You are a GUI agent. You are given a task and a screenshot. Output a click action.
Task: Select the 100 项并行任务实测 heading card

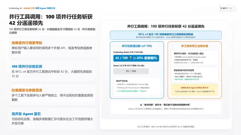52,71
